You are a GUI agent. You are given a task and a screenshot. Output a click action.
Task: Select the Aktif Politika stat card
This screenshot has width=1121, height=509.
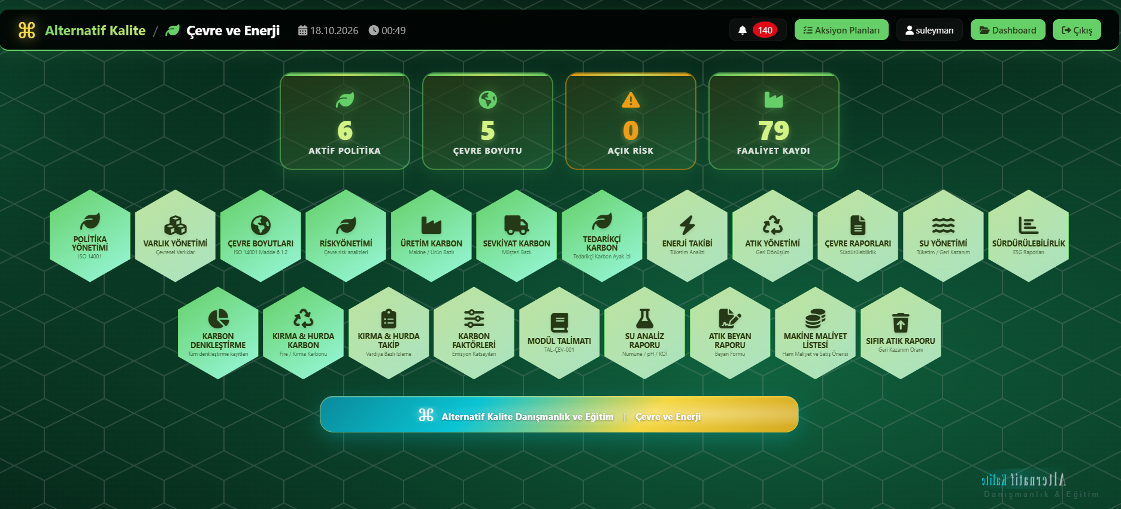point(345,121)
